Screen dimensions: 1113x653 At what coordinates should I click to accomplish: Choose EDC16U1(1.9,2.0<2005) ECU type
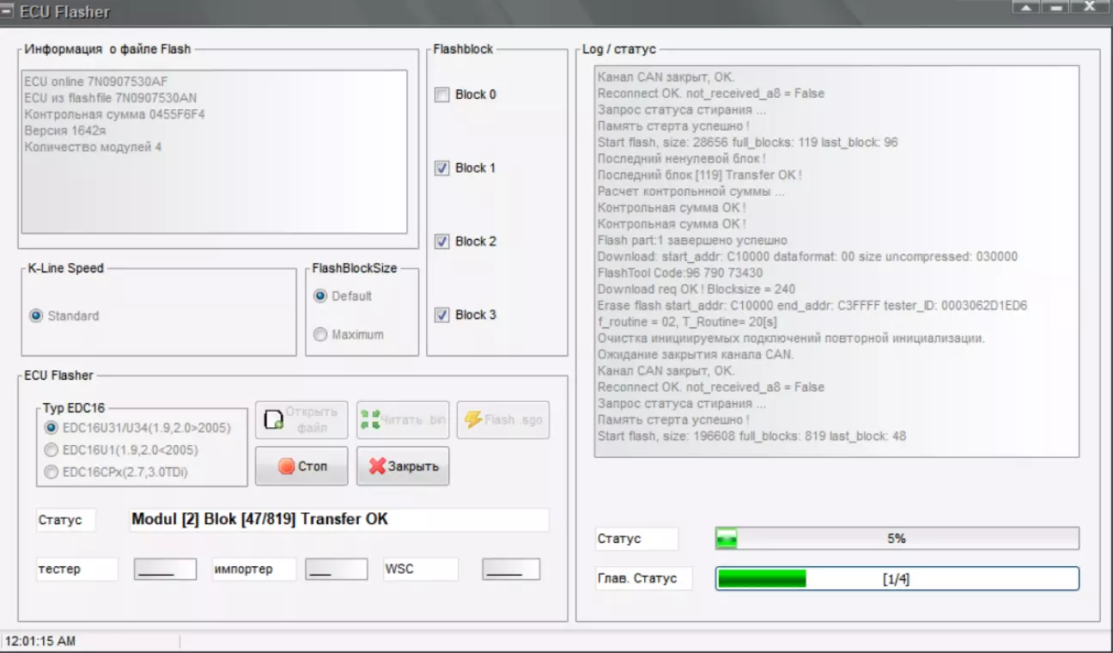[52, 450]
